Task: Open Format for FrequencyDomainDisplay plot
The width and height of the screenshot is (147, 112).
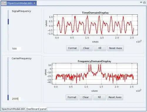Action: coord(72,97)
